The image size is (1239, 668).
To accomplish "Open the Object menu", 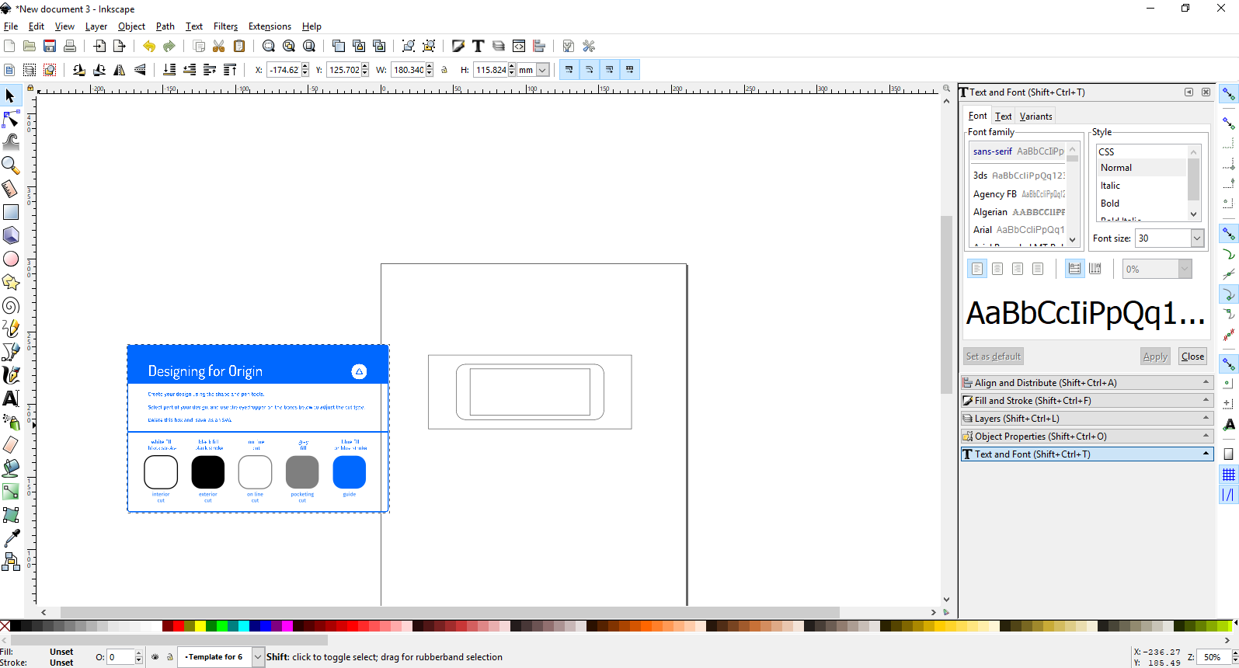I will click(131, 26).
